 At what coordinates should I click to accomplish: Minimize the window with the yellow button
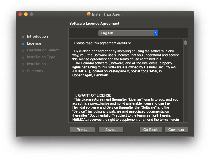[26, 14]
